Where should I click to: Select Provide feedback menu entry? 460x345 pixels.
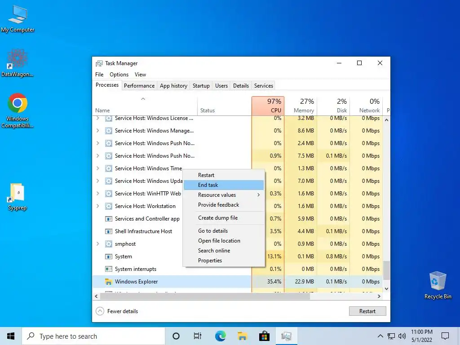click(224, 205)
